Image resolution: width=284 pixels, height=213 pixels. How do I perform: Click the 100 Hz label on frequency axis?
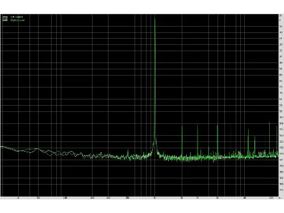click(x=65, y=198)
